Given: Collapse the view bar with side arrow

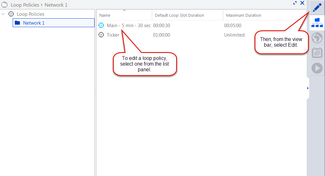Looking at the screenshot, I should point(308,88).
